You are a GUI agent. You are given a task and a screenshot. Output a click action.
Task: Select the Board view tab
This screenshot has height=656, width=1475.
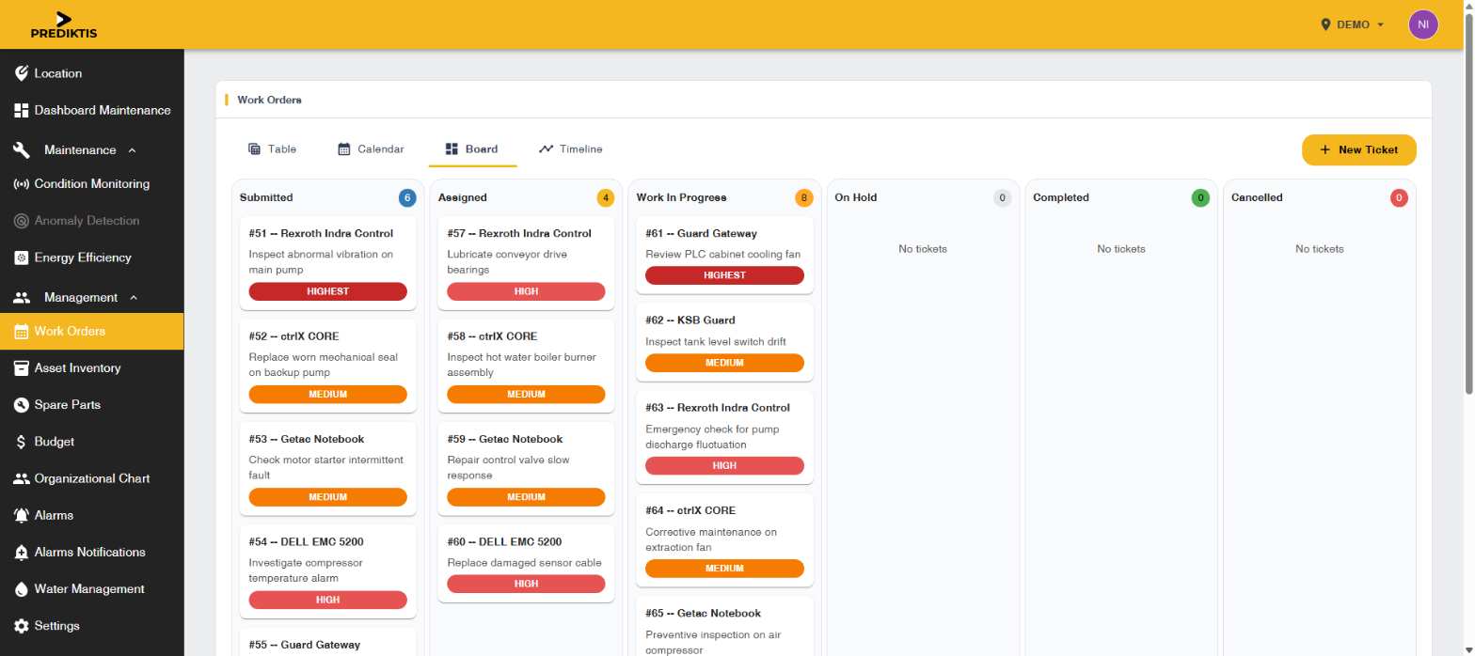472,149
